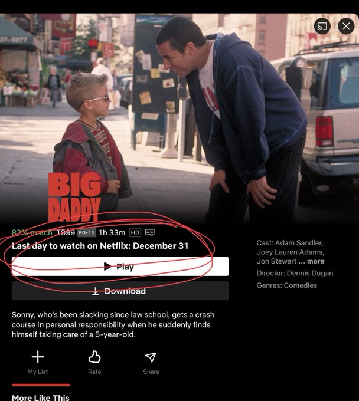The image size is (359, 401).
Task: Tap Joey Lauren Adams cast name
Action: [290, 252]
